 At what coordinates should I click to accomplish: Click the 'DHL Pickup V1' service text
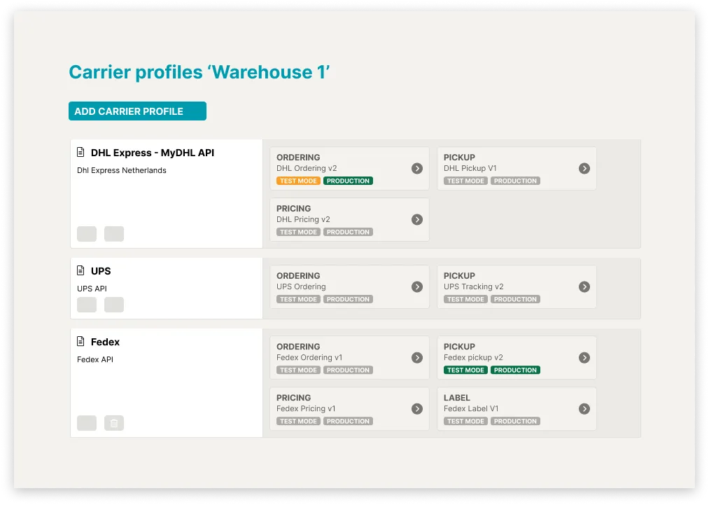(x=470, y=168)
